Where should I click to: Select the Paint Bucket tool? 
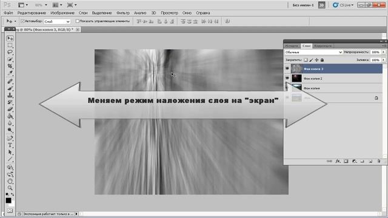10,116
